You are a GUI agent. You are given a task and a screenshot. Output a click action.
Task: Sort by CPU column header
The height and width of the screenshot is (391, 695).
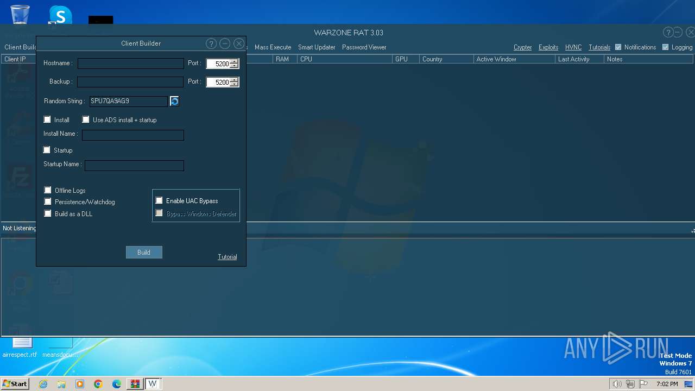coord(345,59)
